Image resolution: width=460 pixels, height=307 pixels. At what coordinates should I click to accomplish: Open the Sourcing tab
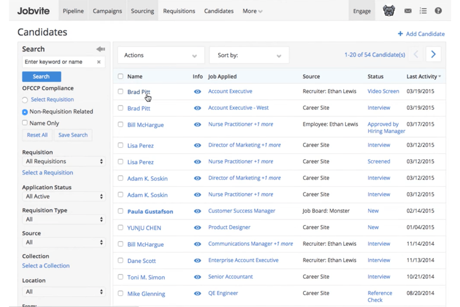142,11
